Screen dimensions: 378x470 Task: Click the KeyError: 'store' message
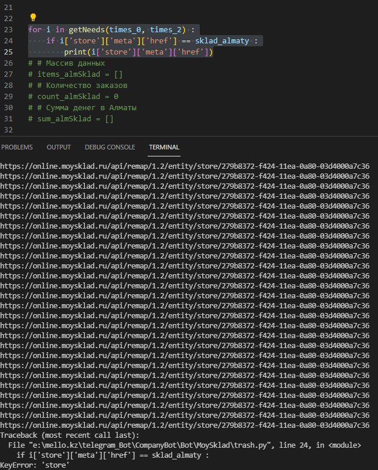pyautogui.click(x=35, y=465)
